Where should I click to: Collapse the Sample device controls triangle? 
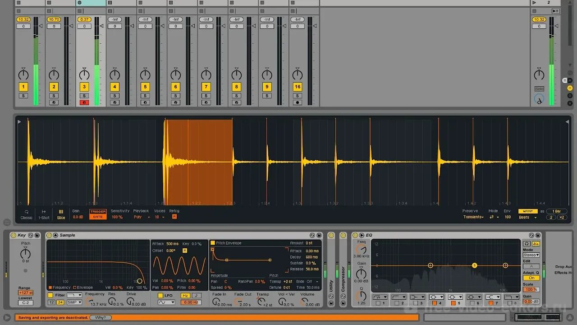[x=55, y=235]
